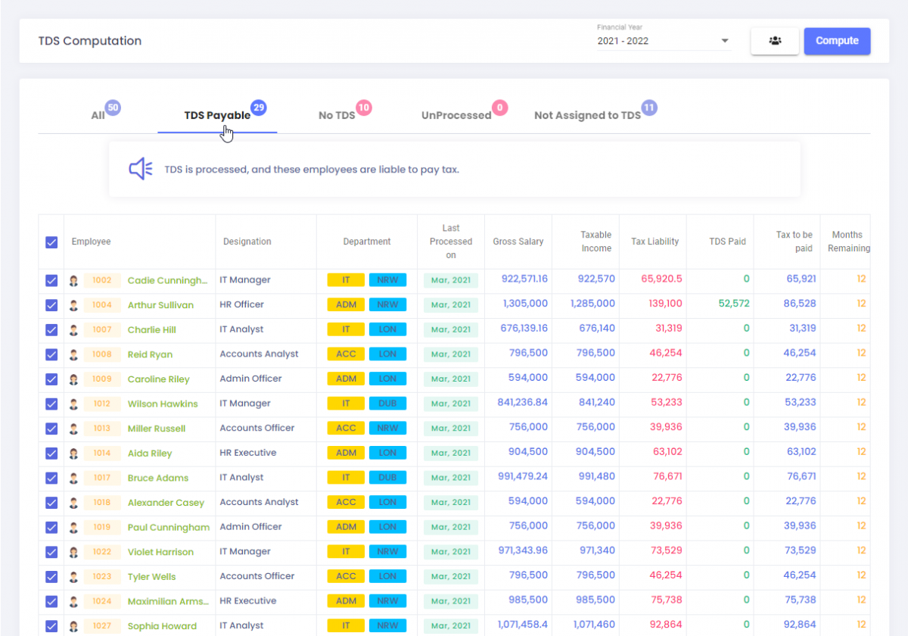Click the Financial Year dropdown arrow
The image size is (908, 636).
(x=724, y=41)
